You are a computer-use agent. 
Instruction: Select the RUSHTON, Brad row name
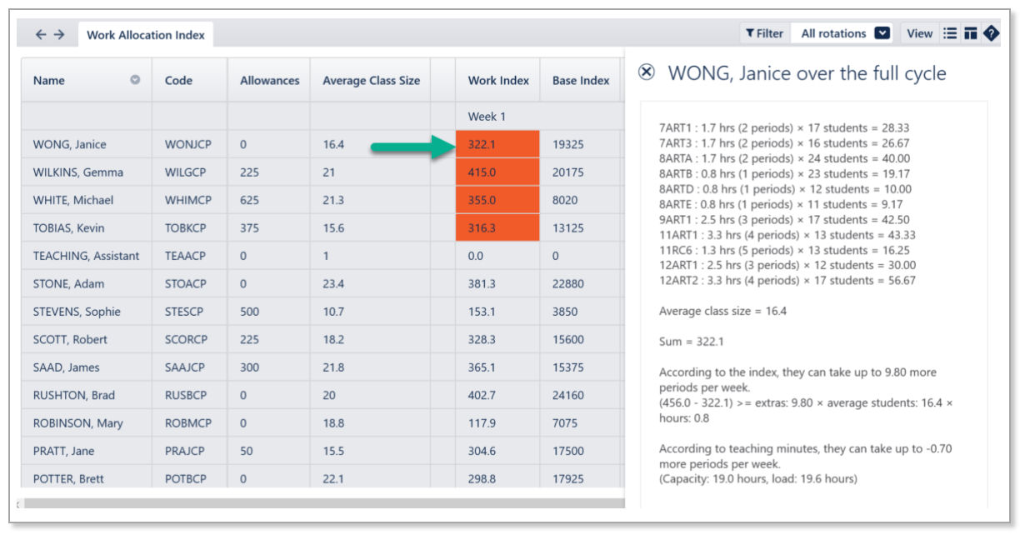(73, 395)
